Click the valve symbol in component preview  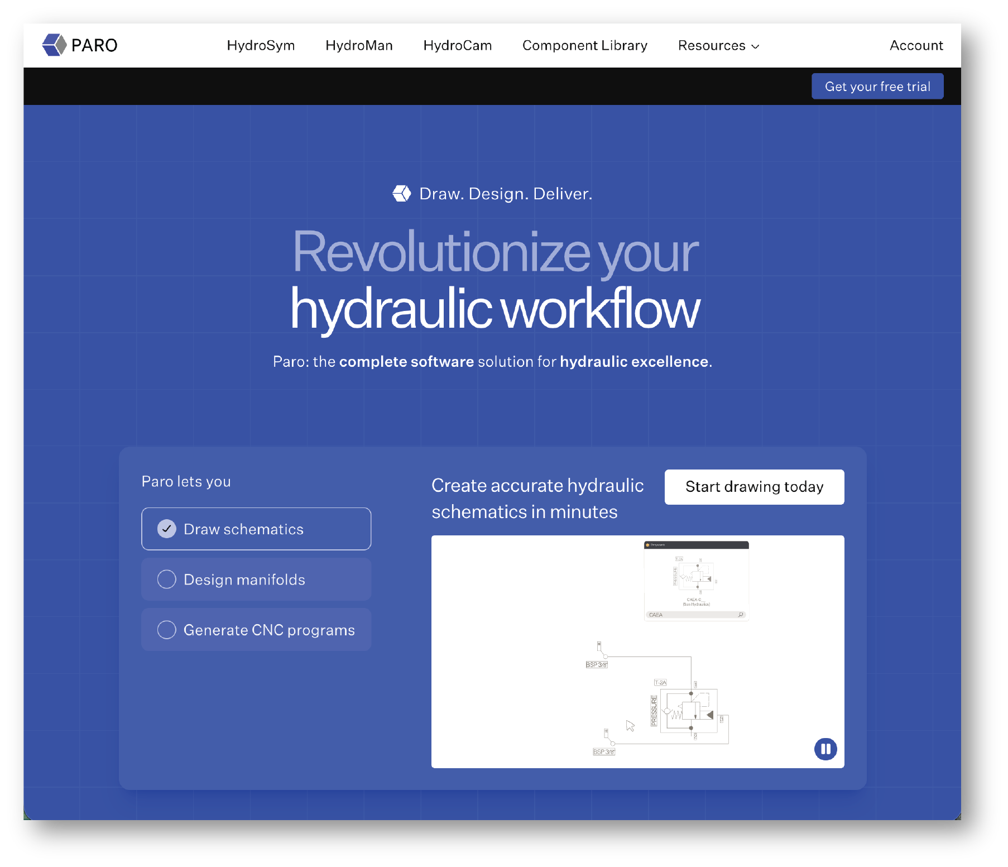pyautogui.click(x=696, y=576)
